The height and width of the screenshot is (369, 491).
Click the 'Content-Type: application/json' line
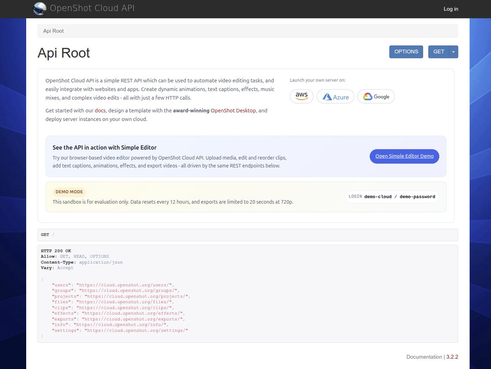pyautogui.click(x=82, y=262)
